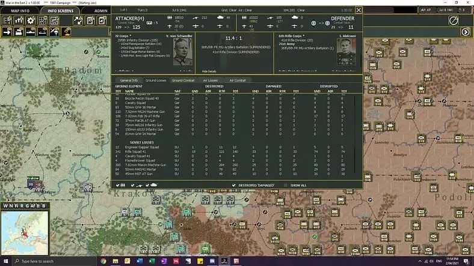Image resolution: width=474 pixels, height=266 pixels.
Task: Switch to the Ground Combat tab
Action: (x=183, y=80)
